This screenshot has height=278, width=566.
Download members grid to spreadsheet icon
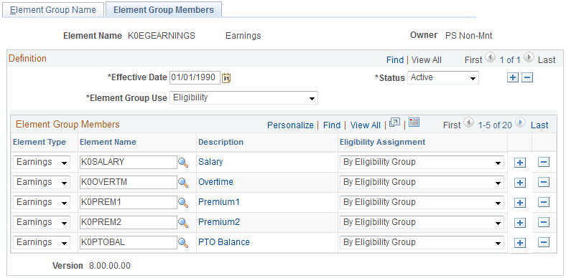pyautogui.click(x=414, y=123)
